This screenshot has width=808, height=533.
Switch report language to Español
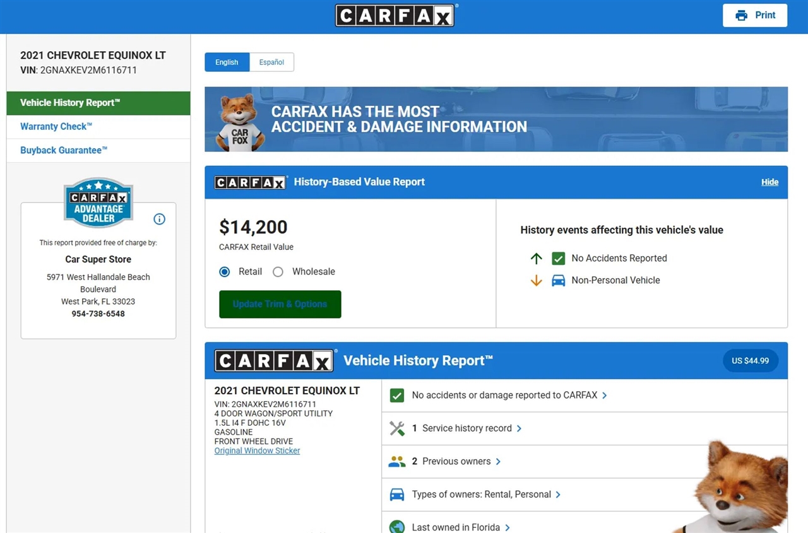coord(271,62)
